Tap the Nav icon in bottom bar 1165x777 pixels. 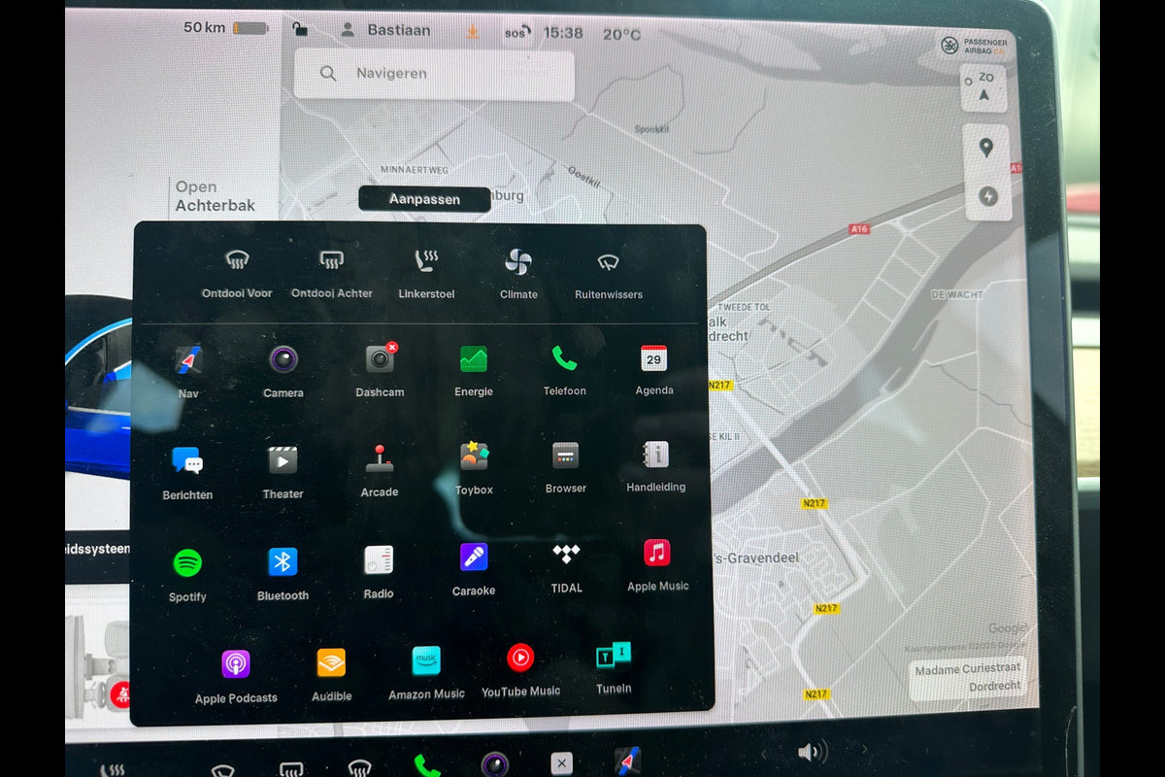click(627, 761)
